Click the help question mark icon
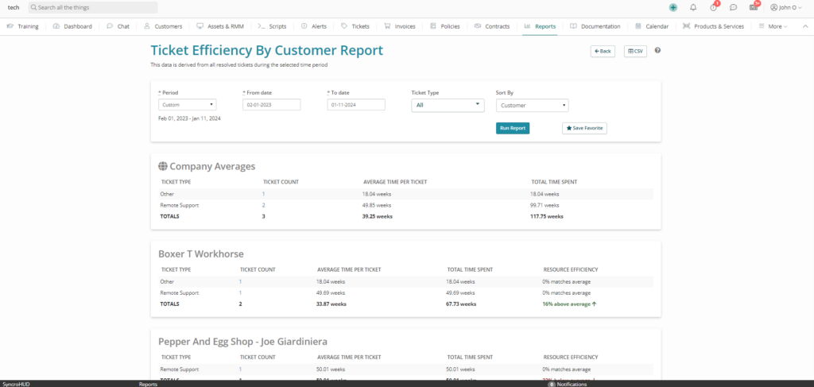 (657, 51)
